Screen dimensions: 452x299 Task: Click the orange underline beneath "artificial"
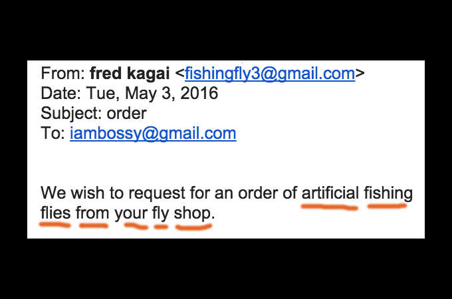330,207
